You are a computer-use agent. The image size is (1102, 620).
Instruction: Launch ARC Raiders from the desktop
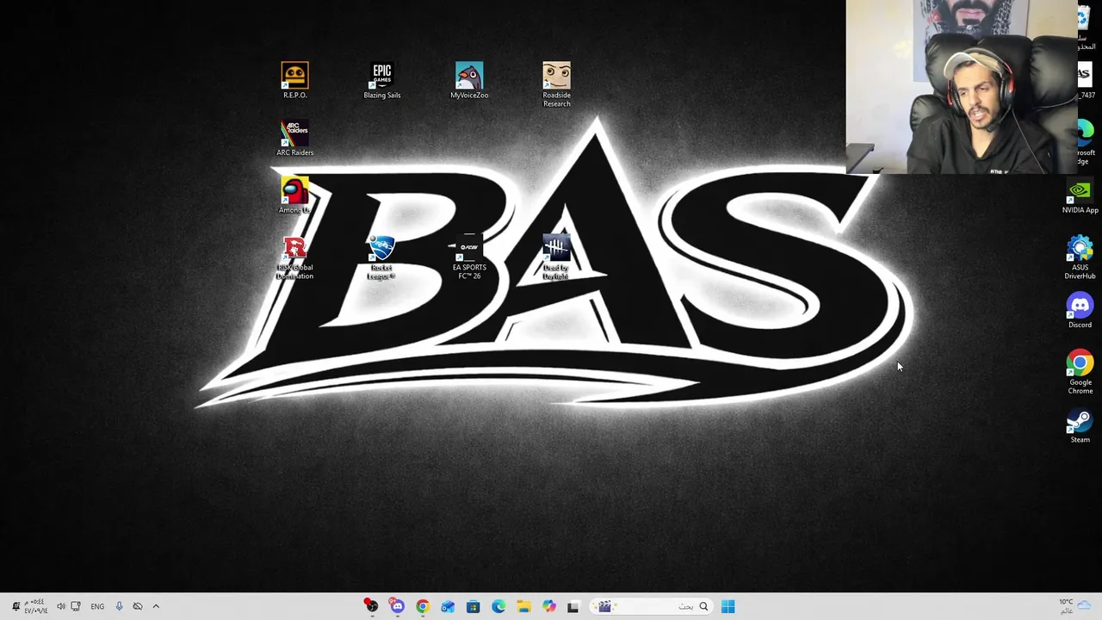tap(294, 138)
